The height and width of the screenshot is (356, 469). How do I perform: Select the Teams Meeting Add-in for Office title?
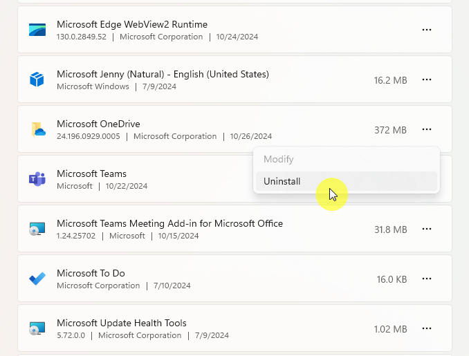(x=169, y=223)
